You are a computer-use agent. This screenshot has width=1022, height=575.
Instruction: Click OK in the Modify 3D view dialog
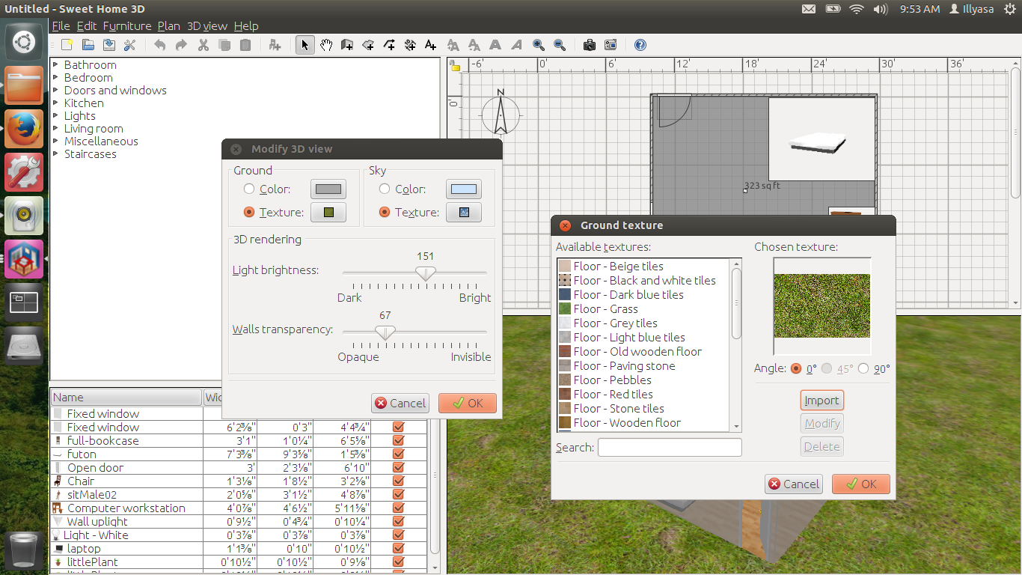coord(468,403)
